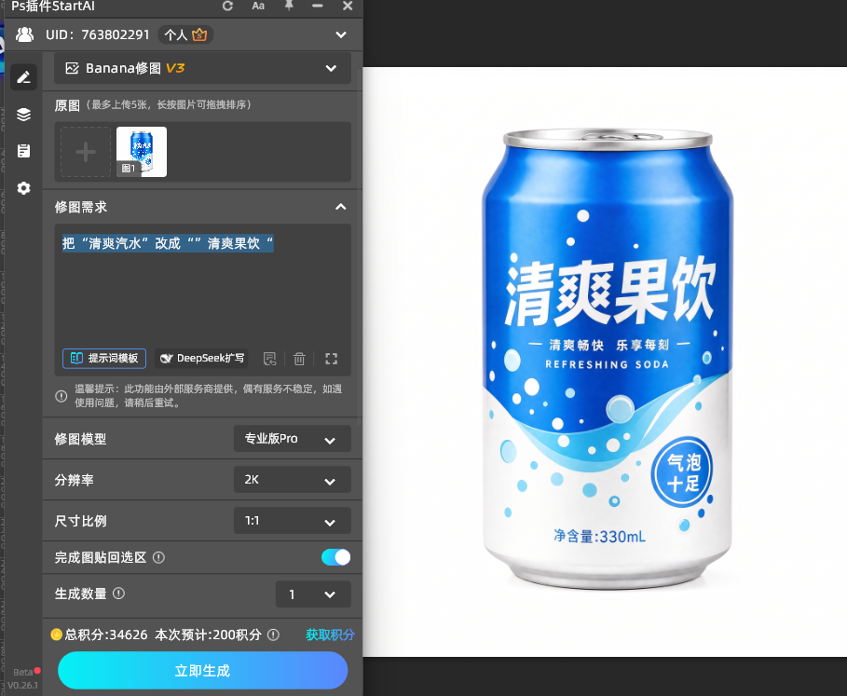Open the 分辨率 2K dropdown

(293, 480)
